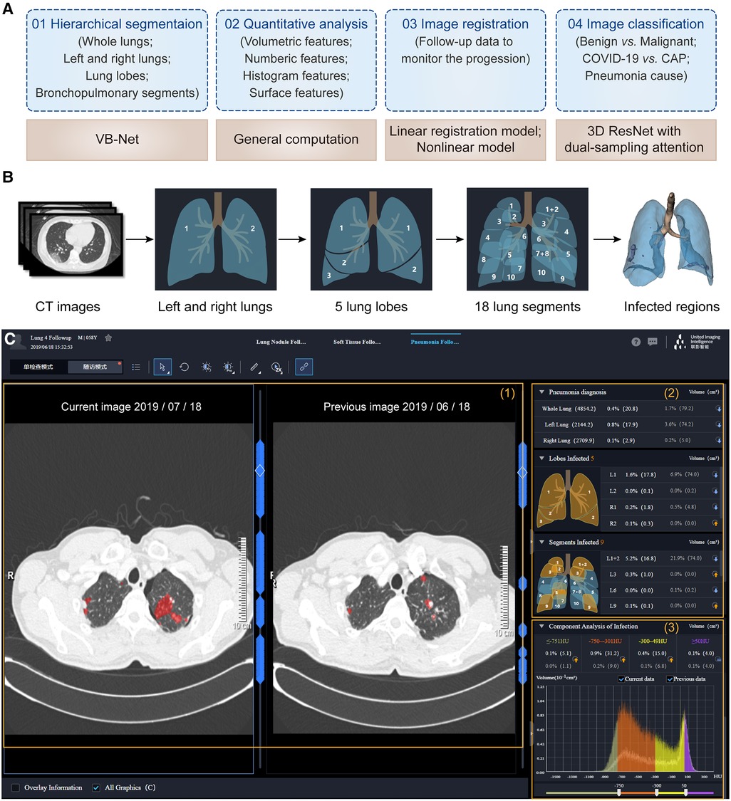This screenshot has height=801, width=731.
Task: Click the Right Lung (2709.9) row label
Action: pyautogui.click(x=569, y=440)
